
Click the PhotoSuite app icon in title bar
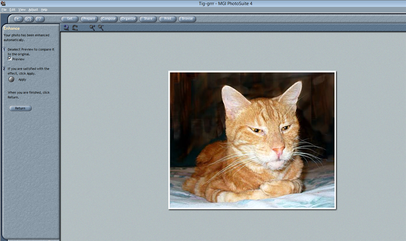(3, 3)
